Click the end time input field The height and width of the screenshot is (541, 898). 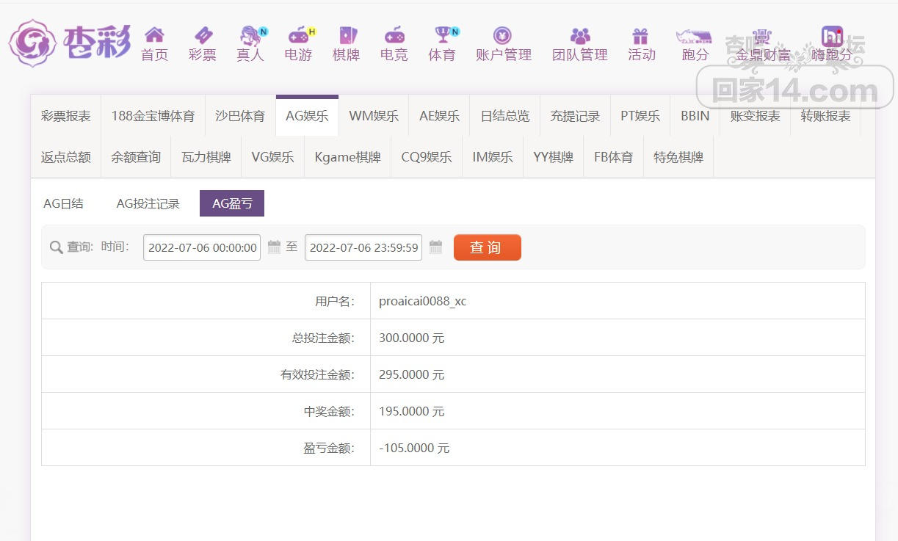tap(363, 247)
